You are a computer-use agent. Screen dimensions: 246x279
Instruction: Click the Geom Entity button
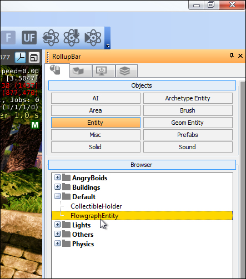tap(188, 123)
